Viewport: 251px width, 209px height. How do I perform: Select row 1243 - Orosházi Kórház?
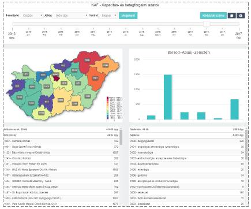(61, 158)
